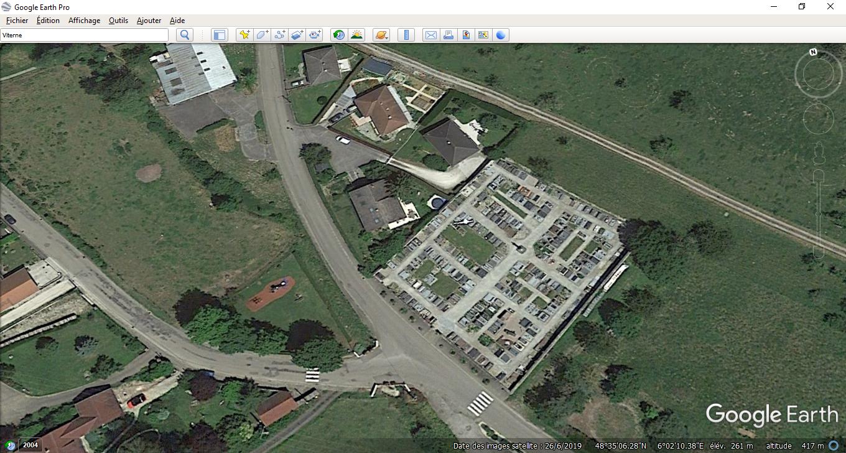Record a tour with the camera icon
846x453 pixels.
click(315, 35)
